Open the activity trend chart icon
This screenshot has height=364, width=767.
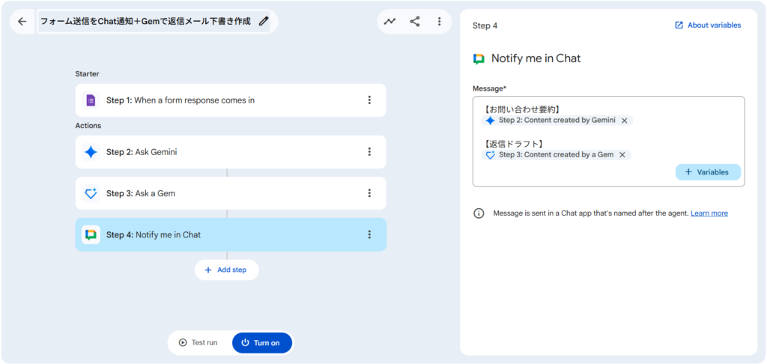tap(389, 22)
